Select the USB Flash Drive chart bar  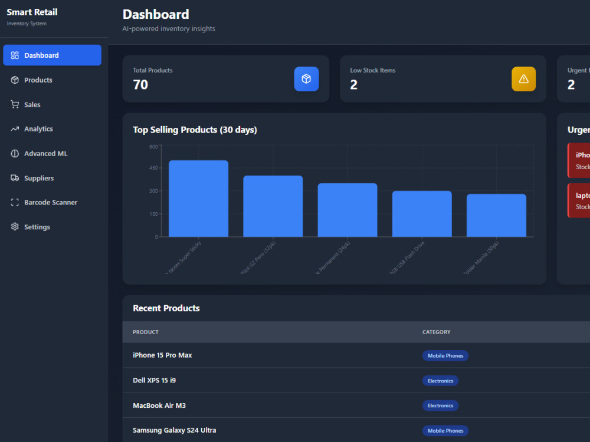click(422, 214)
